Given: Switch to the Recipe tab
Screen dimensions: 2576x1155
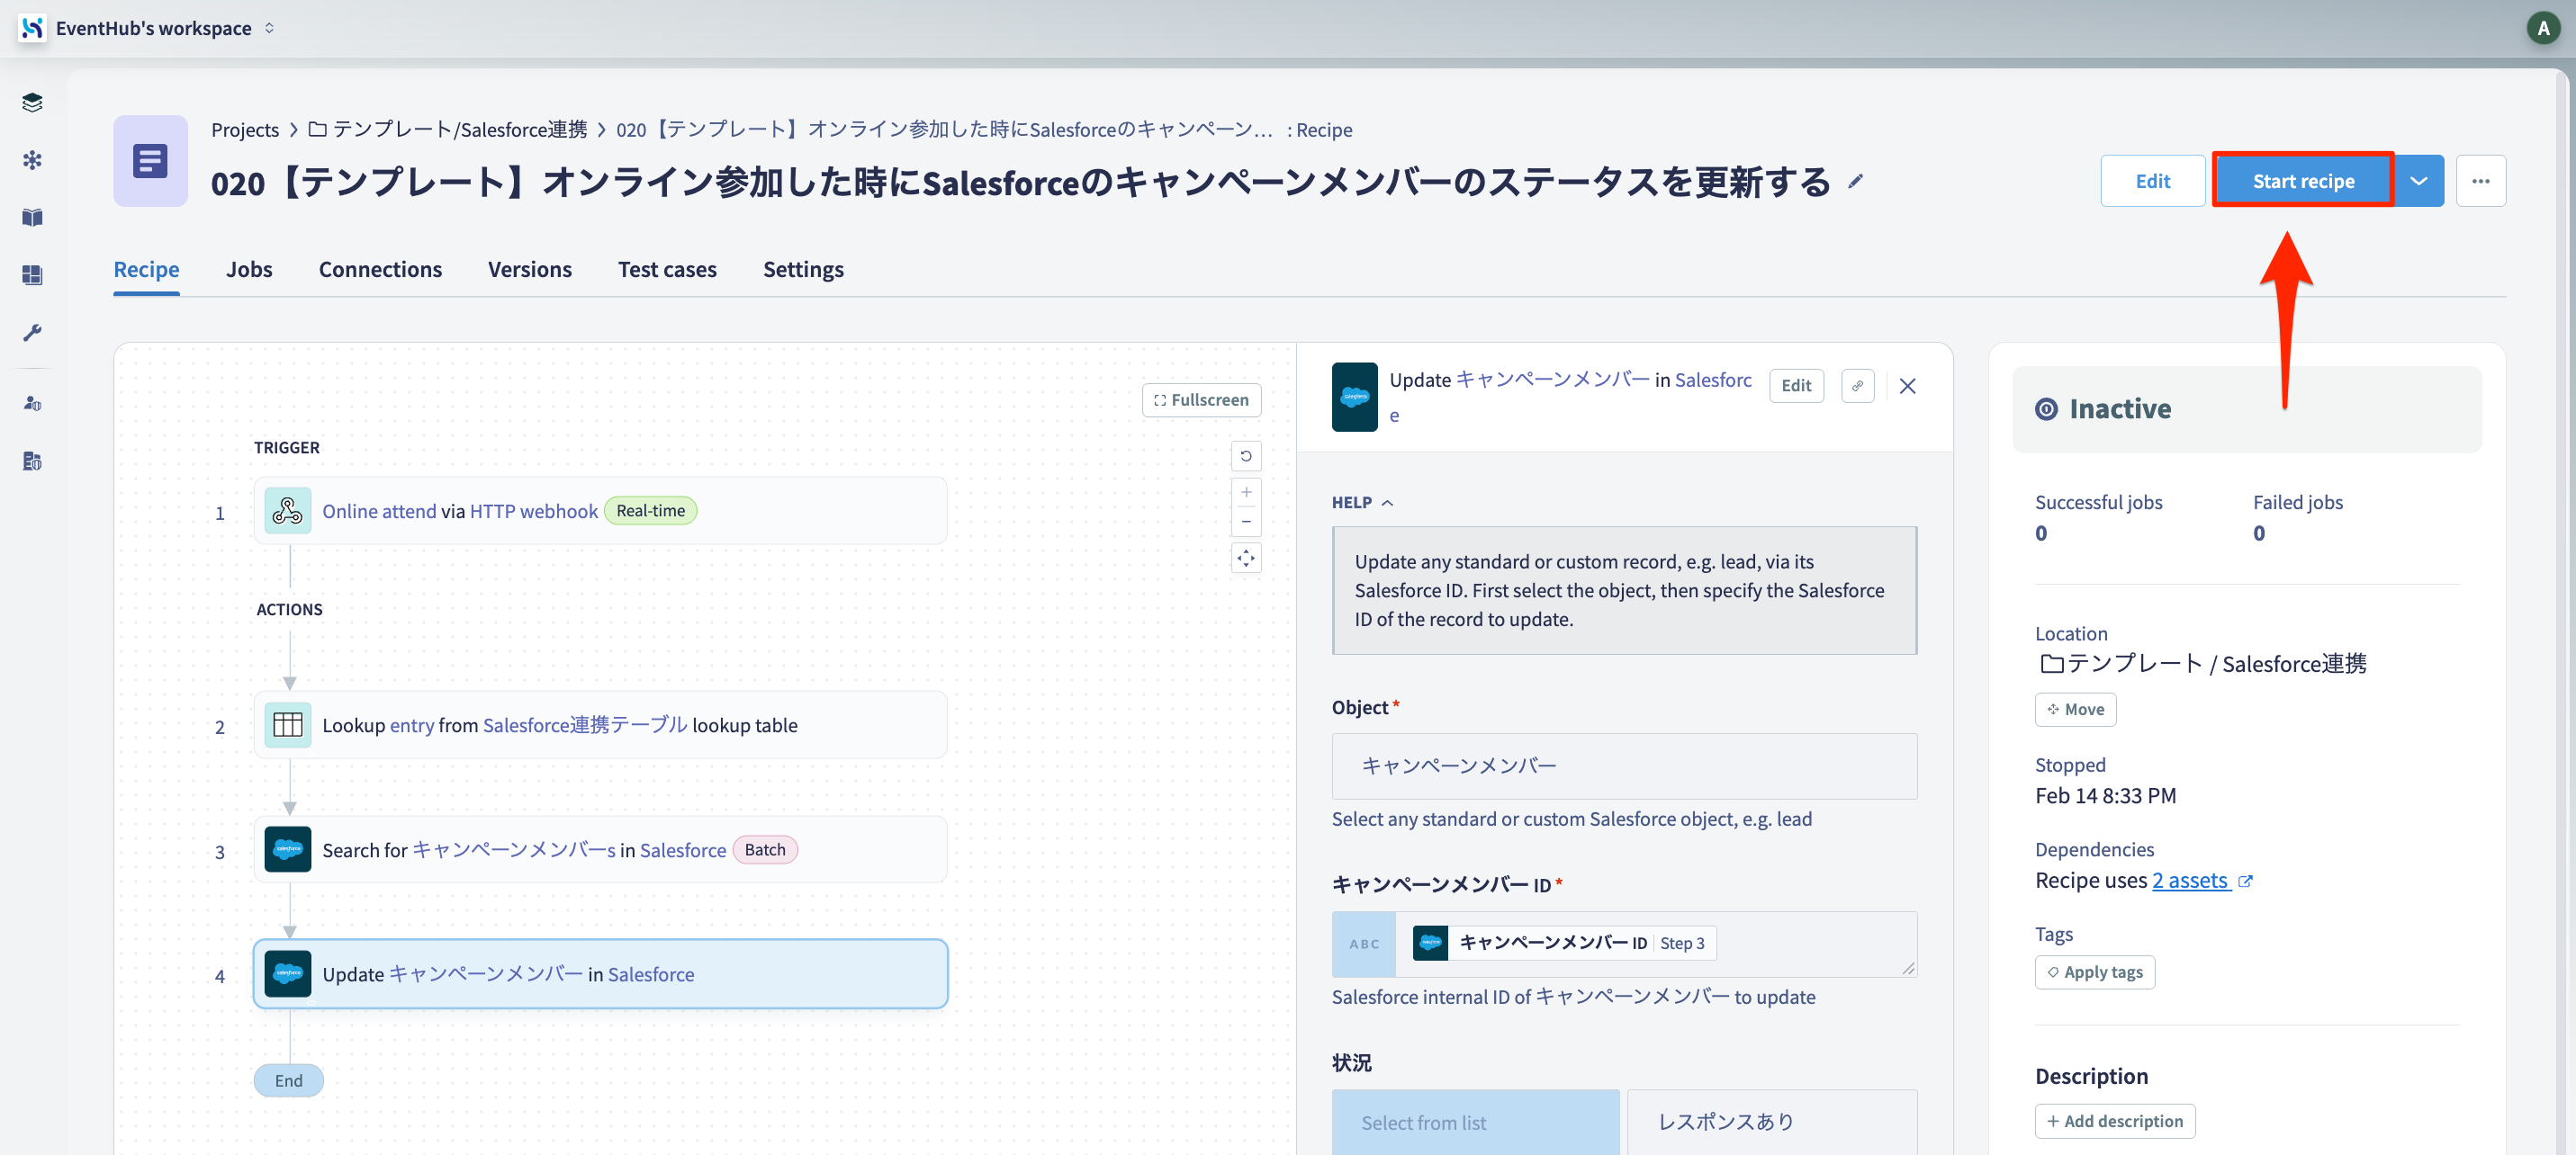Looking at the screenshot, I should (146, 270).
